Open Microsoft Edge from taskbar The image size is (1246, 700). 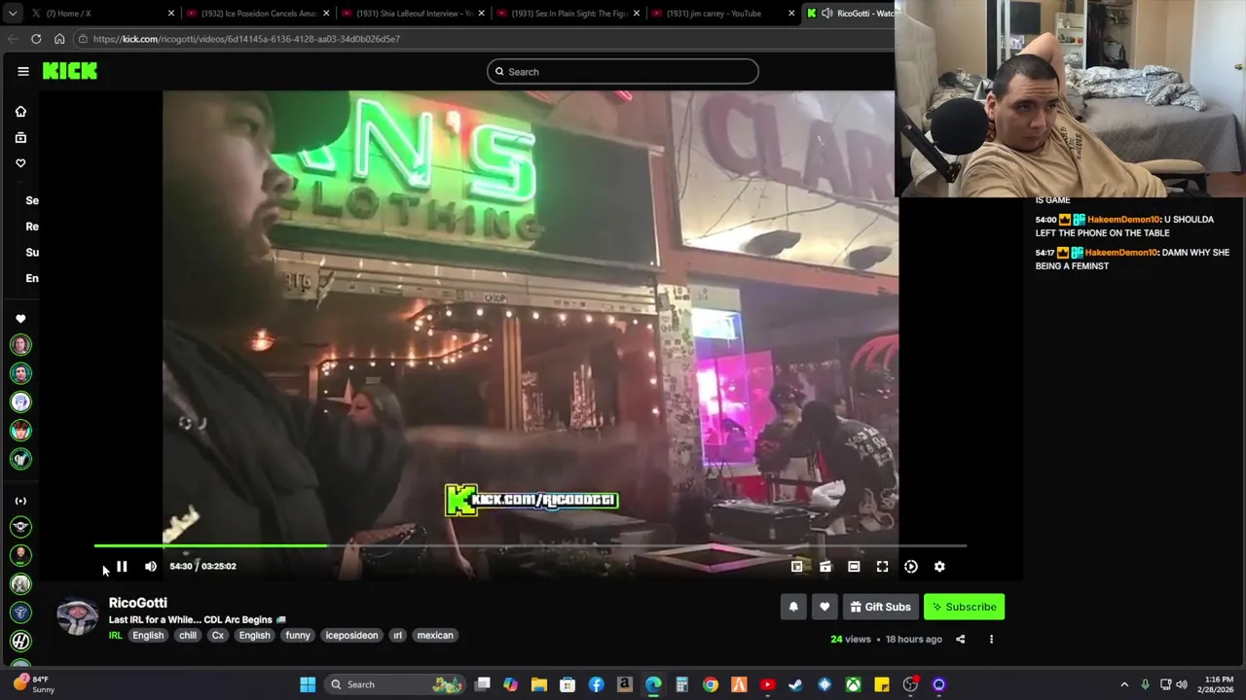click(653, 684)
